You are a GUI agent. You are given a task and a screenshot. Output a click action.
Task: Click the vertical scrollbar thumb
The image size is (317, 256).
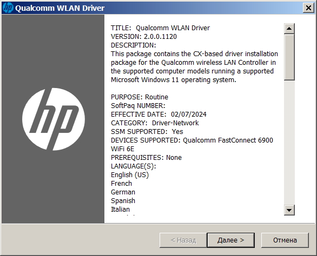(x=289, y=57)
